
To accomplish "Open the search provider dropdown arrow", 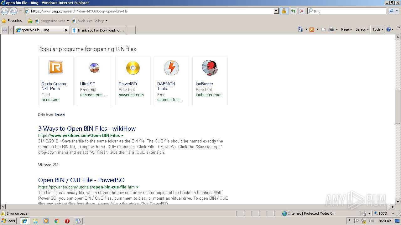I will coord(398,11).
